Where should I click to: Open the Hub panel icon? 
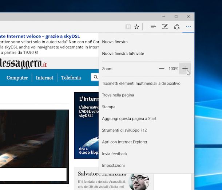pos(153,27)
